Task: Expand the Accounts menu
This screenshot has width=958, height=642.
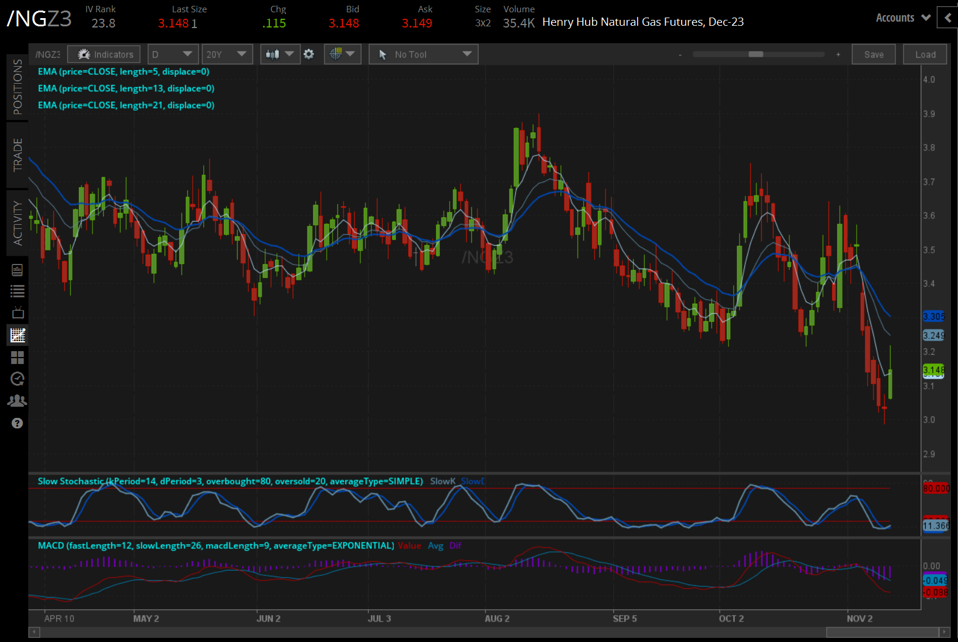Action: click(x=902, y=18)
